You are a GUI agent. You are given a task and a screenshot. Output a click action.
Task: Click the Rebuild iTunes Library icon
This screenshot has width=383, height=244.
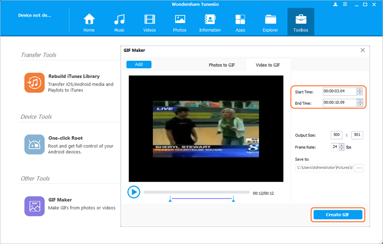click(34, 82)
